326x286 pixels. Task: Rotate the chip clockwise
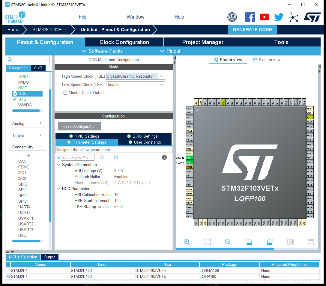tap(249, 242)
